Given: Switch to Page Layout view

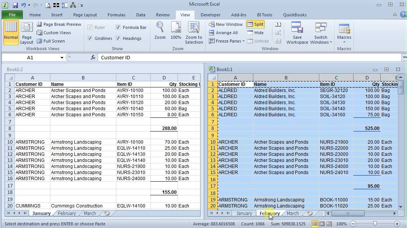Looking at the screenshot, I should pos(26,33).
